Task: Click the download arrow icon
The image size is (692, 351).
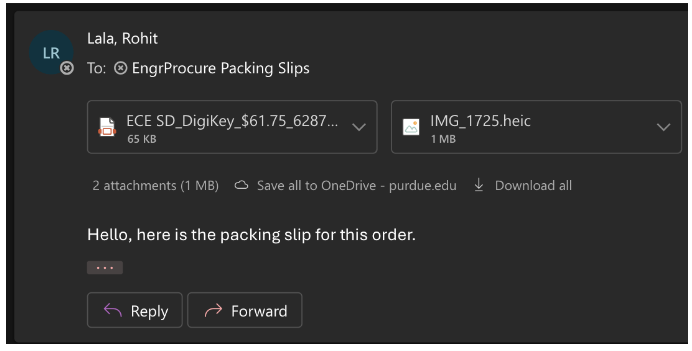Action: point(479,186)
